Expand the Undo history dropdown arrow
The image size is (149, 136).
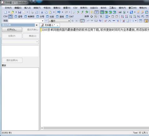62,12
